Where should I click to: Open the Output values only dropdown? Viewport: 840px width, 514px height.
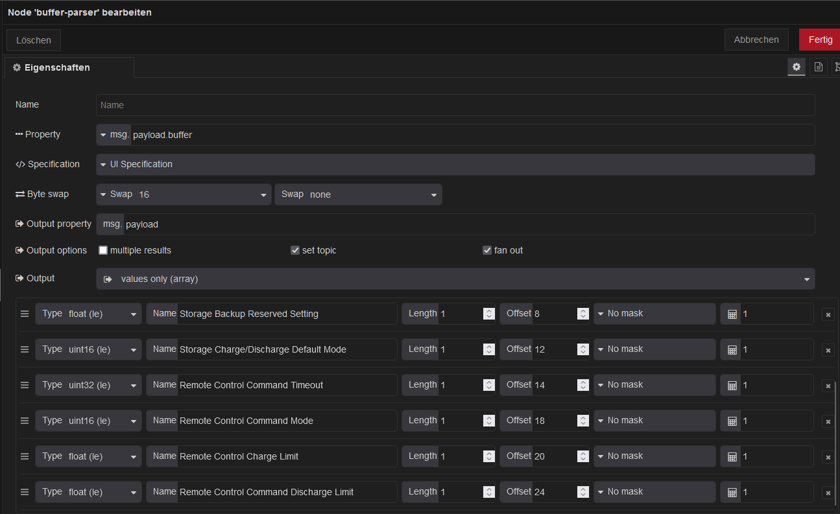tap(455, 279)
